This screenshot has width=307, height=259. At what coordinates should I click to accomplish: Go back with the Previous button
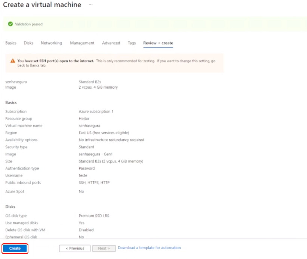click(75, 248)
